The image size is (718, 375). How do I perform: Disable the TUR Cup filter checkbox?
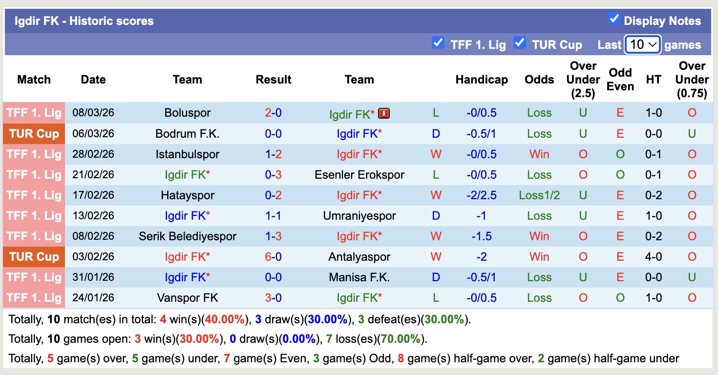(x=520, y=43)
